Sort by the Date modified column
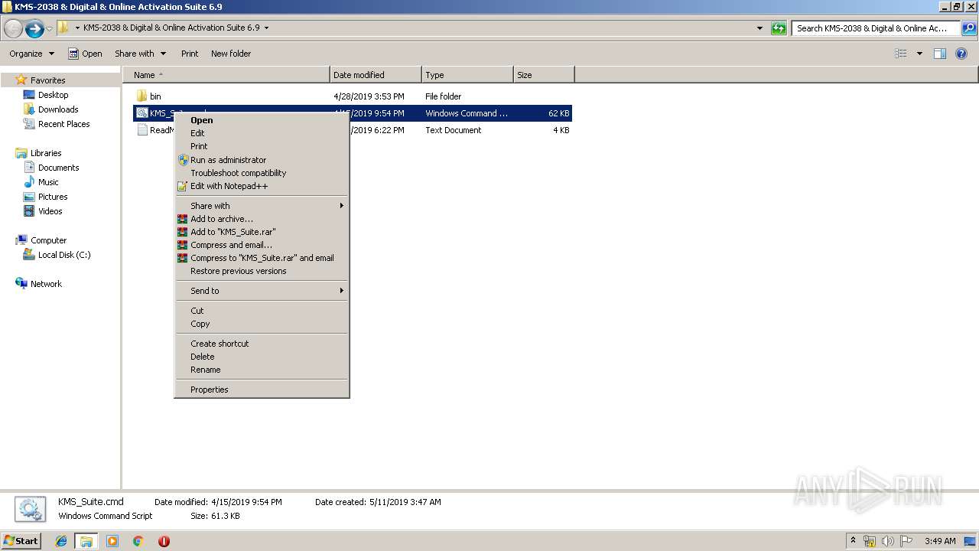979x551 pixels. coord(376,75)
